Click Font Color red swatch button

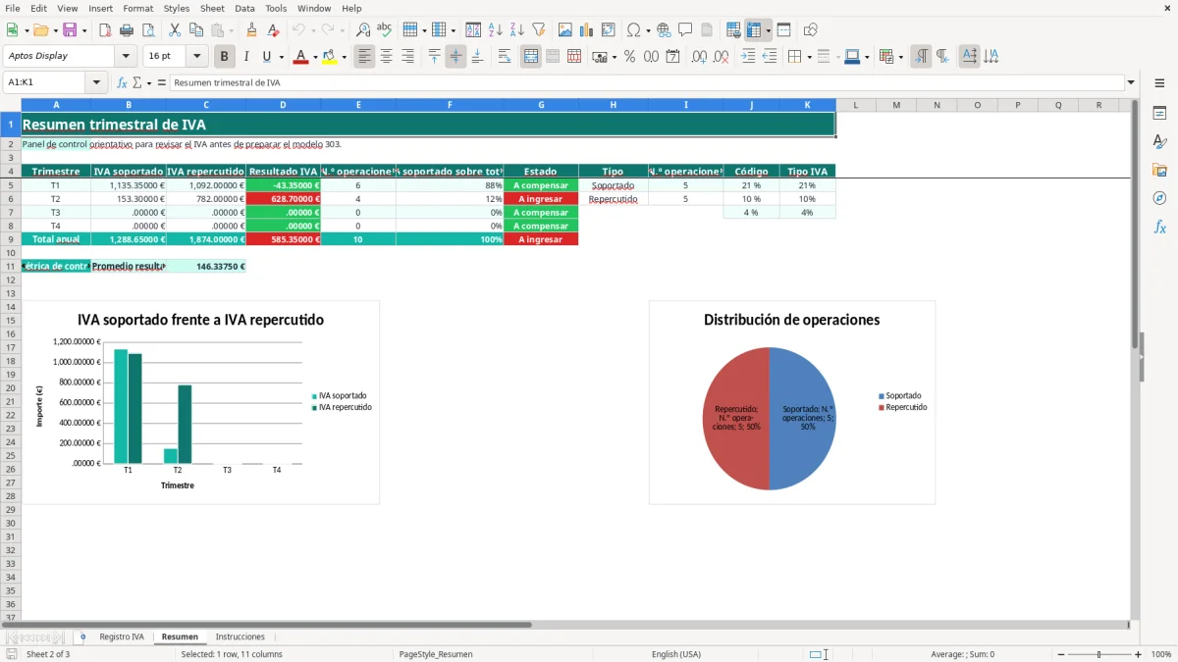[x=300, y=57]
